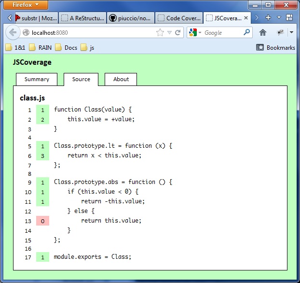Viewport: 300px width, 283px height.
Task: Switch to the piuccio/no... GitHub tab
Action: [131, 18]
